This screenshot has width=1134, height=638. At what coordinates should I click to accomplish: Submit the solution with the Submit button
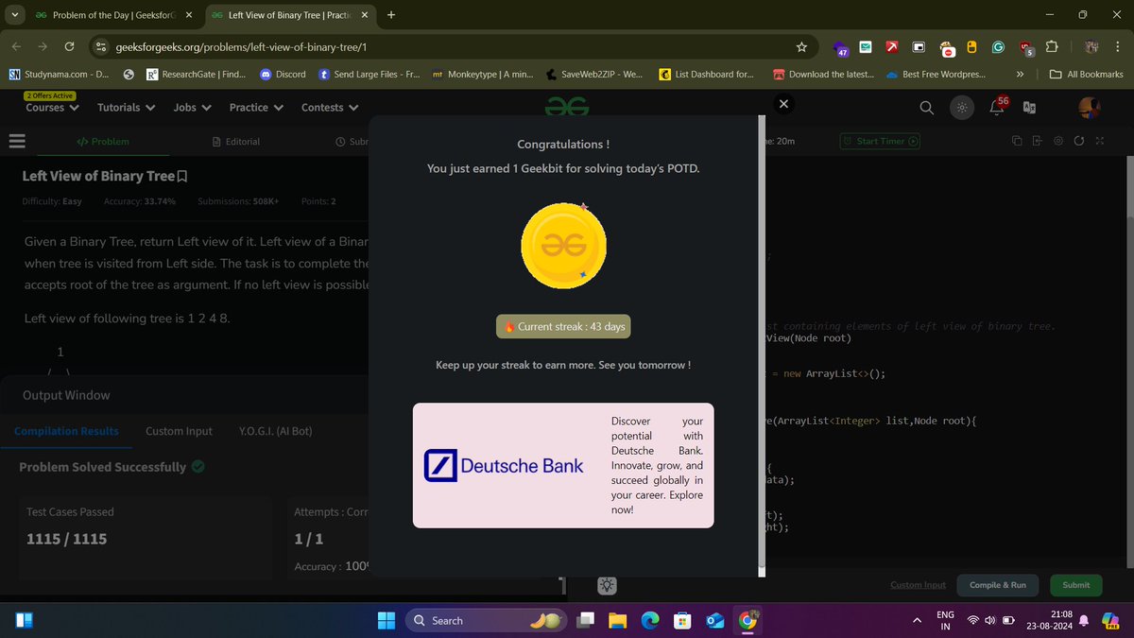pyautogui.click(x=1075, y=585)
